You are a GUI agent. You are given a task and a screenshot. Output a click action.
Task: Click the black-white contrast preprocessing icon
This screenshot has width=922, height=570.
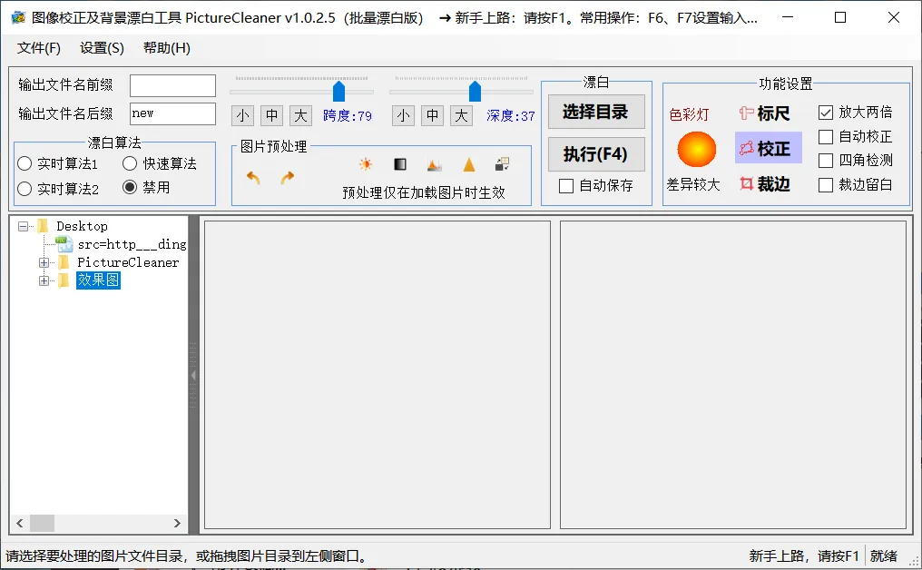tap(400, 164)
